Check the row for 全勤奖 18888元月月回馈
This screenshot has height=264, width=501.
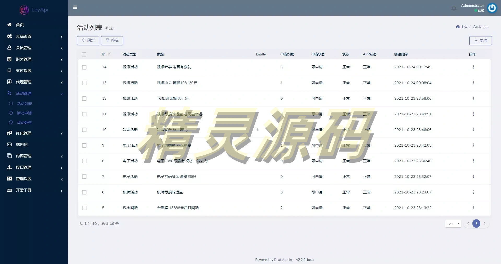84,208
